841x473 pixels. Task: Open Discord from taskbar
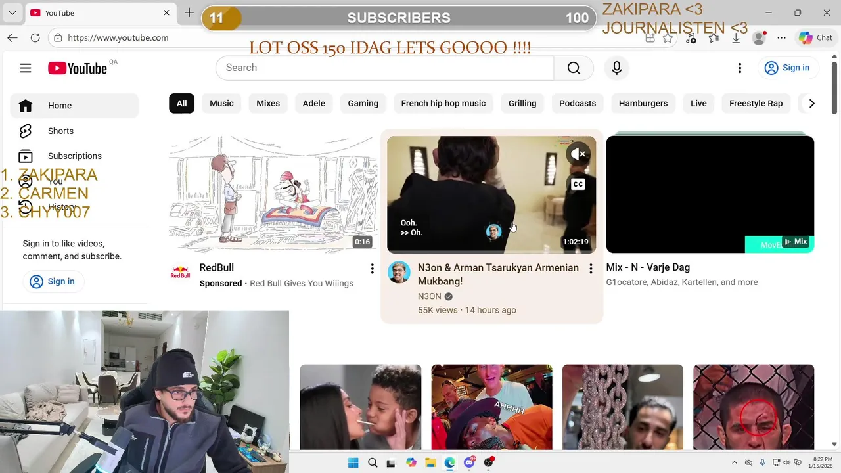[x=469, y=462]
